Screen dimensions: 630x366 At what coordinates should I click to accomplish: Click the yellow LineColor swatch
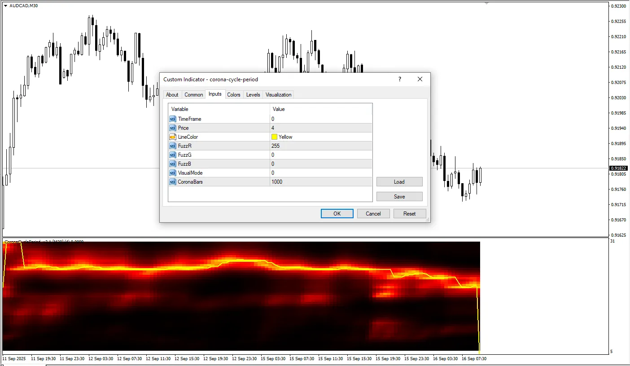tap(274, 137)
